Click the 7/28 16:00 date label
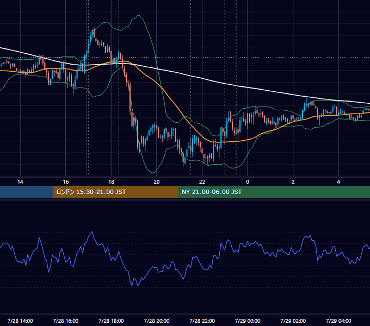Viewport: 370px width, 326px height. [66, 321]
